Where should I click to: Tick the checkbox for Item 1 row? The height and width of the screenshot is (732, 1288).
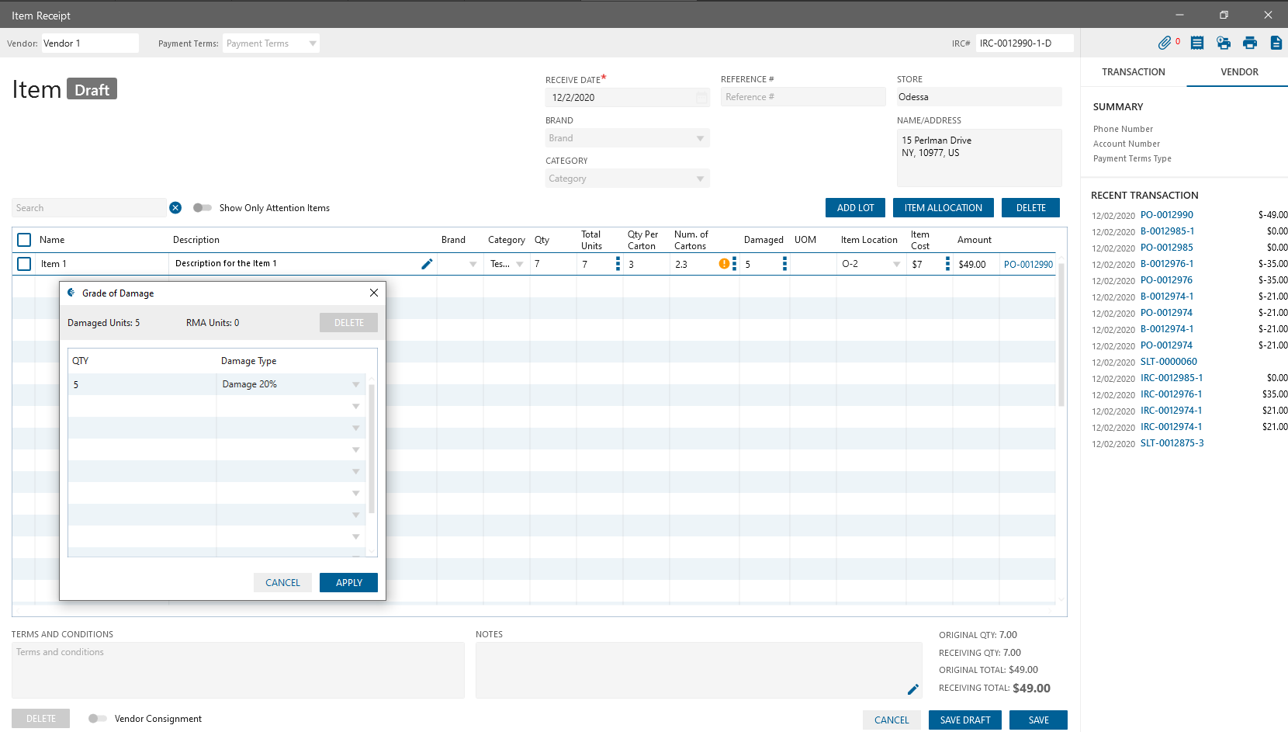(24, 264)
